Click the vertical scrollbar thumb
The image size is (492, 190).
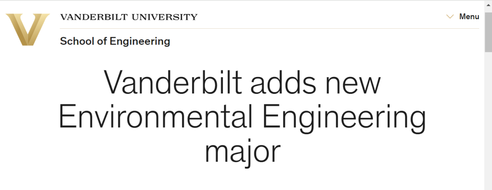click(x=488, y=32)
